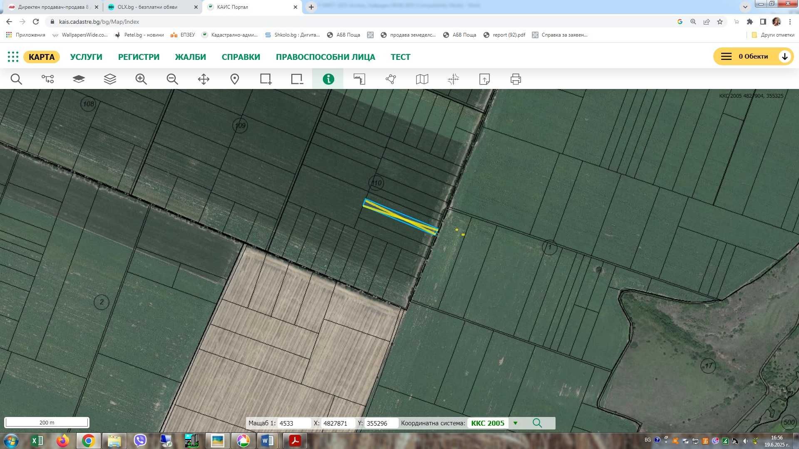Screen dimensions: 799x449
Task: Click the РЕГИСТРИ navigation link
Action: click(139, 57)
